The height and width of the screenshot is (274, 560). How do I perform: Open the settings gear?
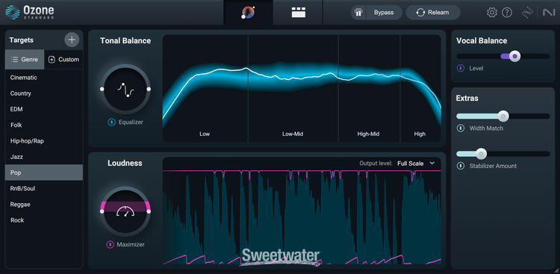pyautogui.click(x=492, y=13)
